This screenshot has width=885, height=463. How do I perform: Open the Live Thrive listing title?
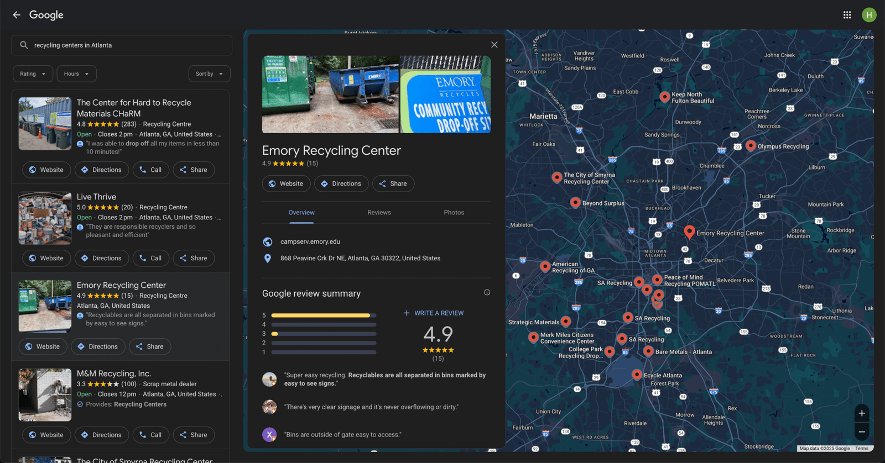96,197
